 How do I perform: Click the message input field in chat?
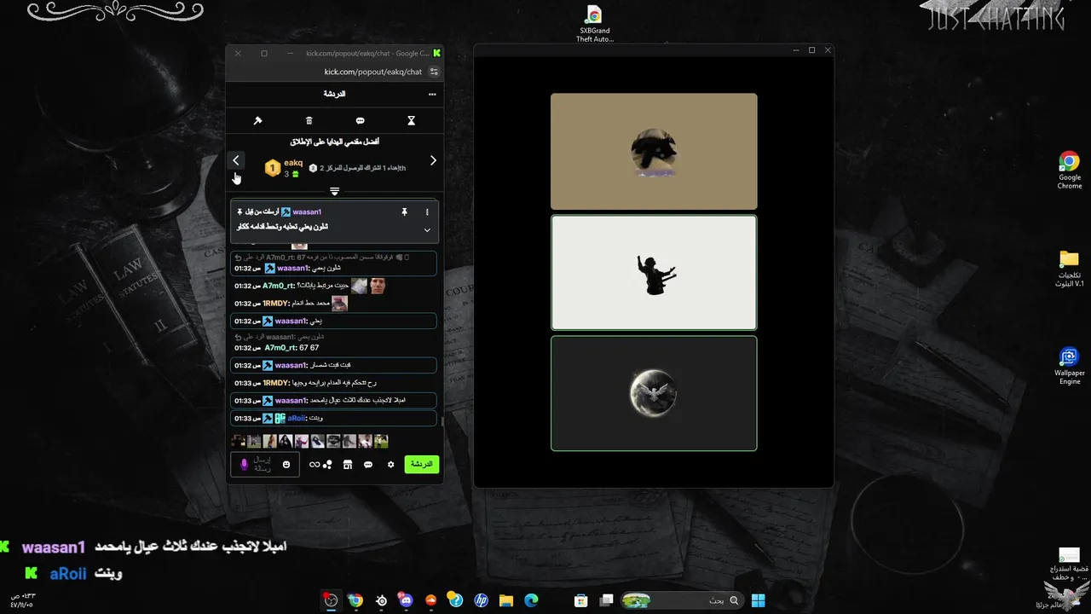(x=265, y=464)
